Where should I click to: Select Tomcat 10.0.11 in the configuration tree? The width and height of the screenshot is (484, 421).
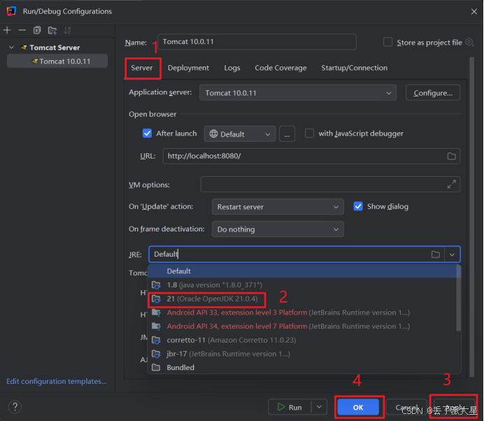pos(57,61)
